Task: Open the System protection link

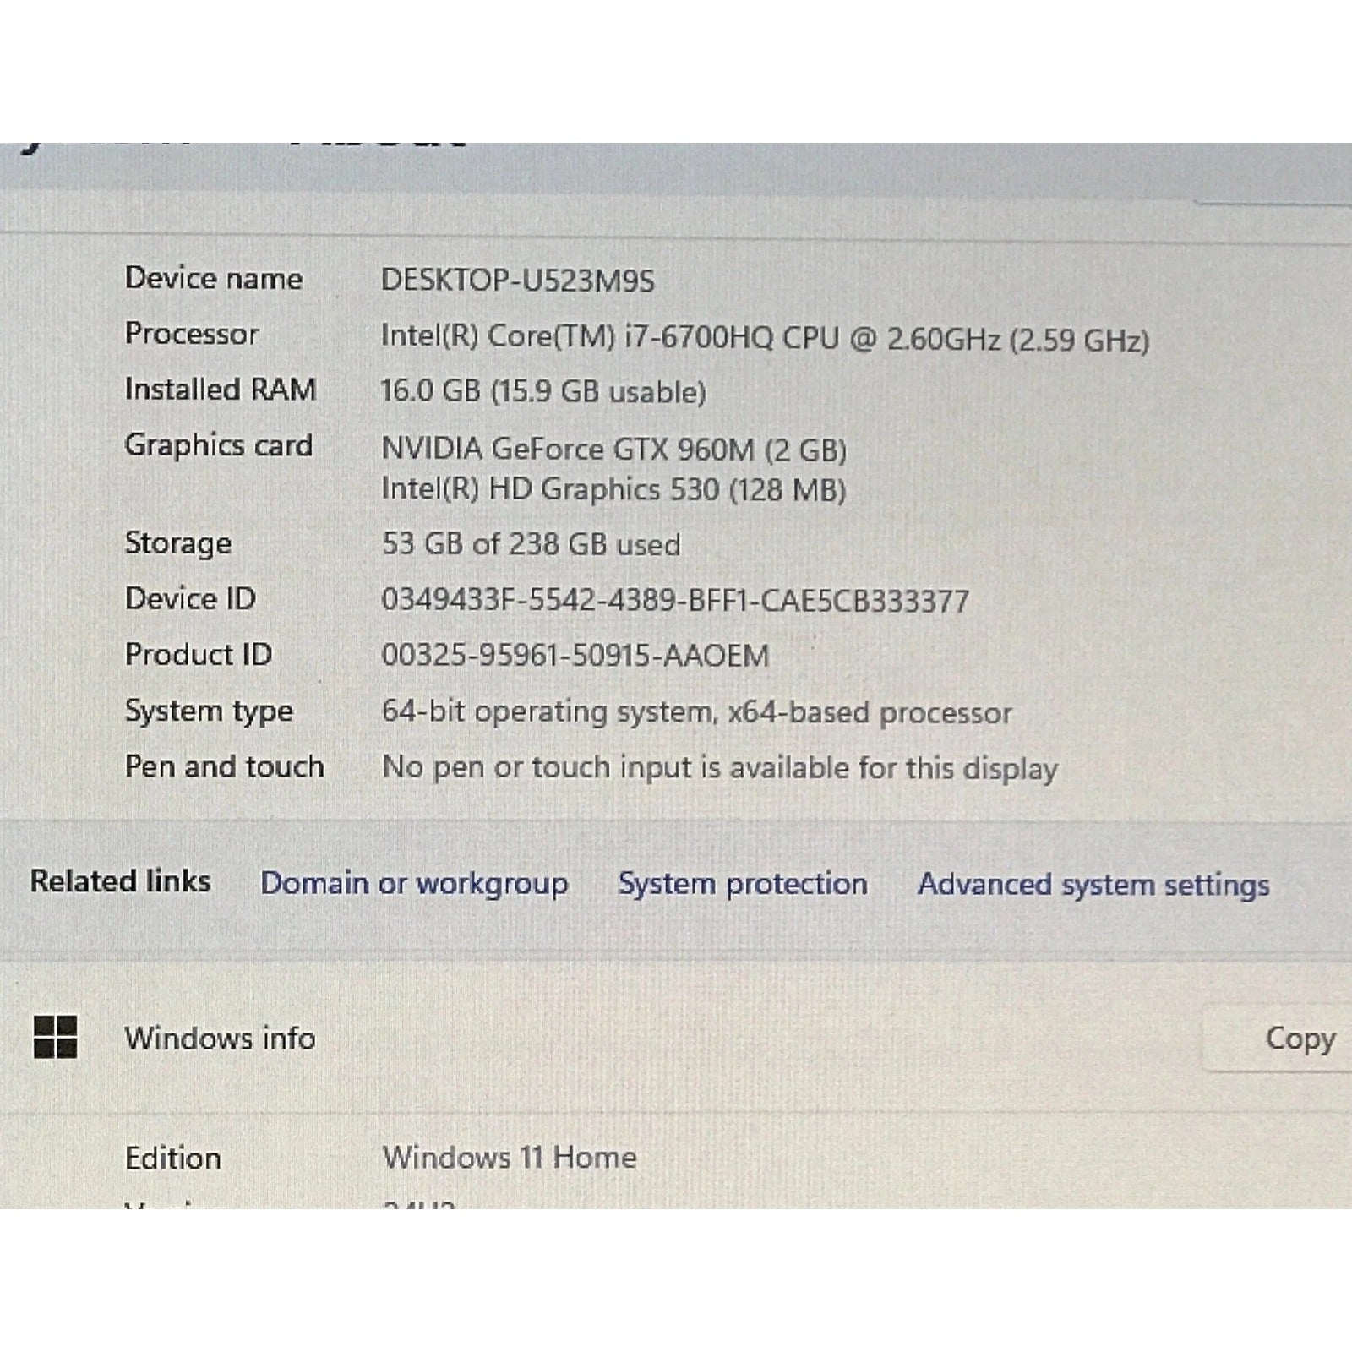Action: (743, 883)
